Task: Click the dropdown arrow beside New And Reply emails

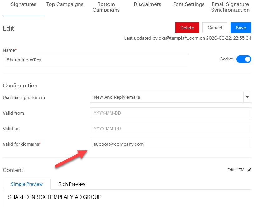Action: click(247, 97)
